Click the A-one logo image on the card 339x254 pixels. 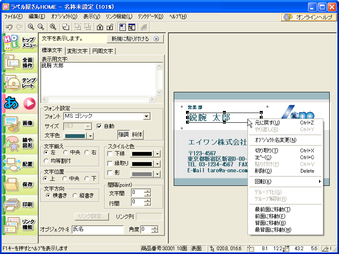click(298, 112)
